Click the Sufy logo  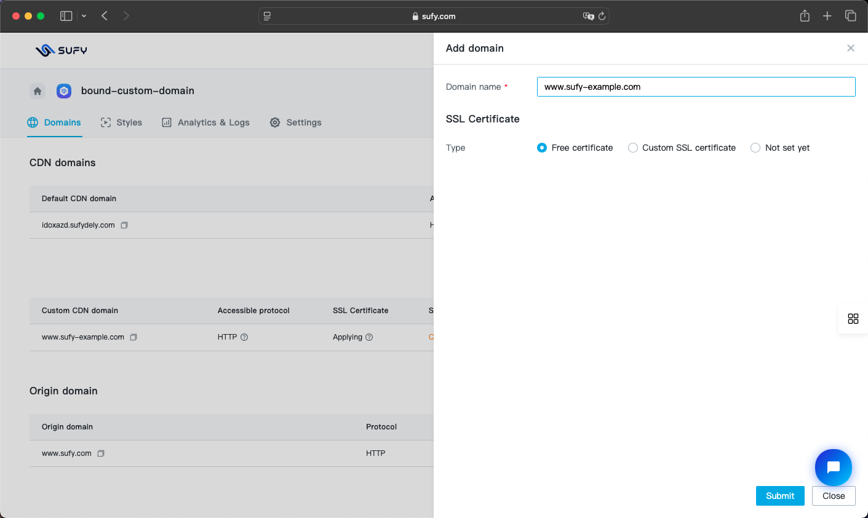[61, 50]
